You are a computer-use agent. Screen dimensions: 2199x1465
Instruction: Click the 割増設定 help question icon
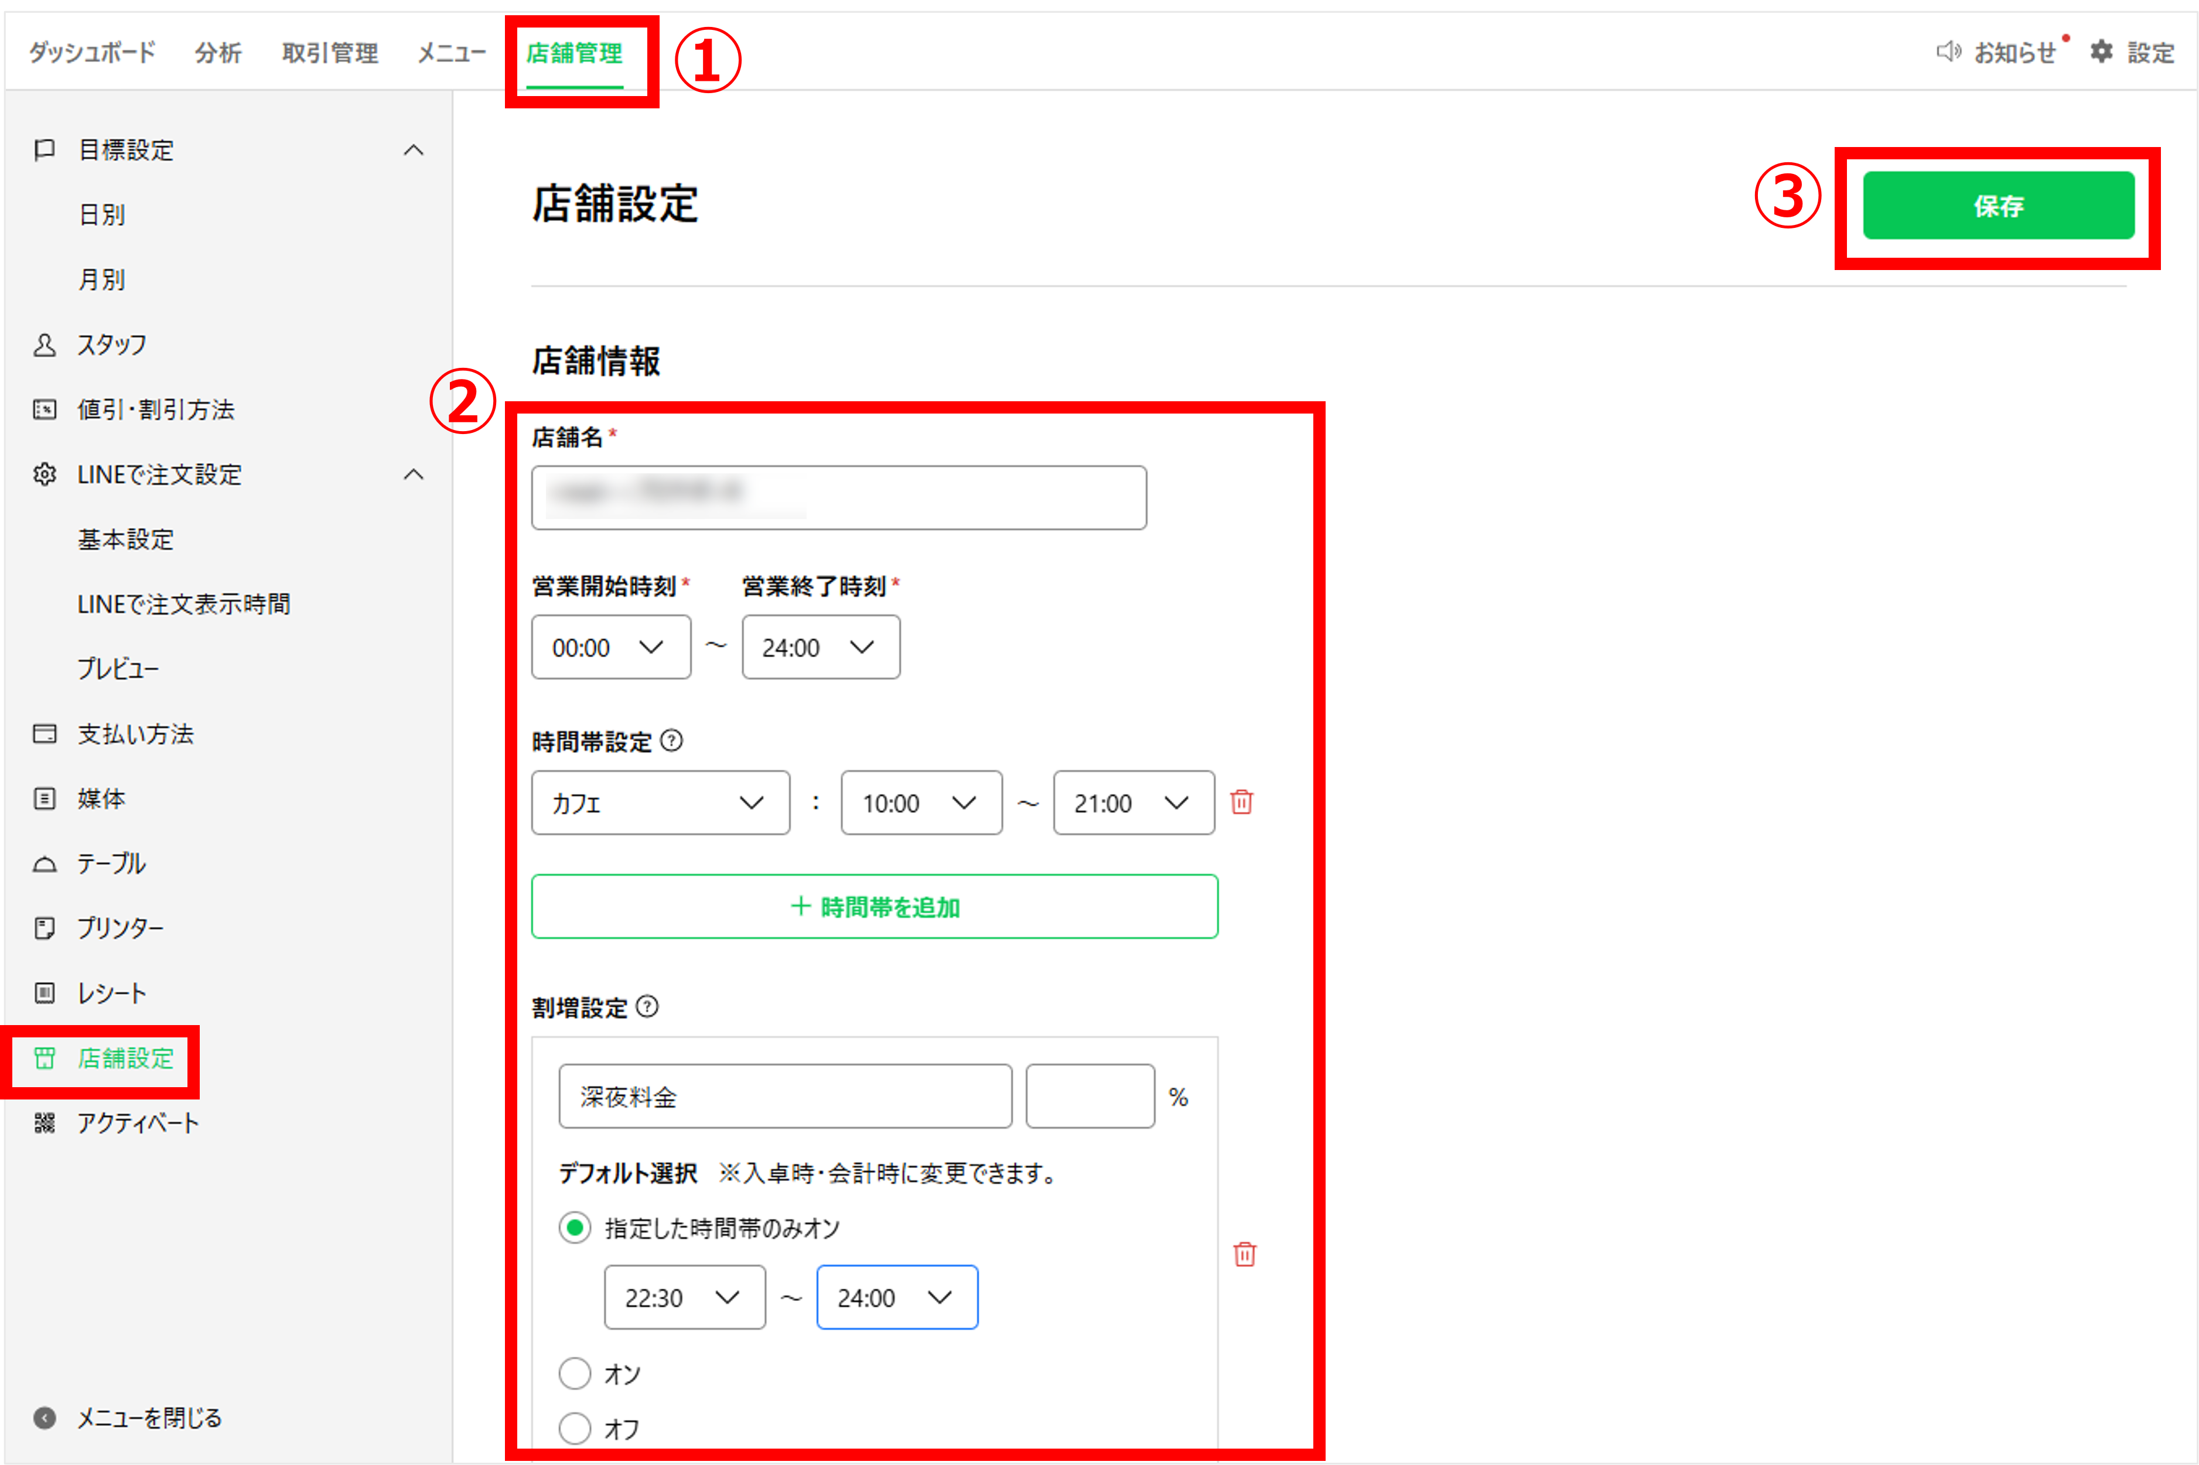[x=647, y=1006]
